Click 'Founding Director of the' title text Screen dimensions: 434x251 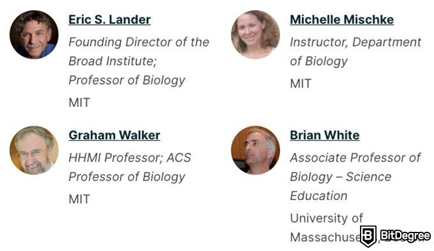tap(138, 42)
